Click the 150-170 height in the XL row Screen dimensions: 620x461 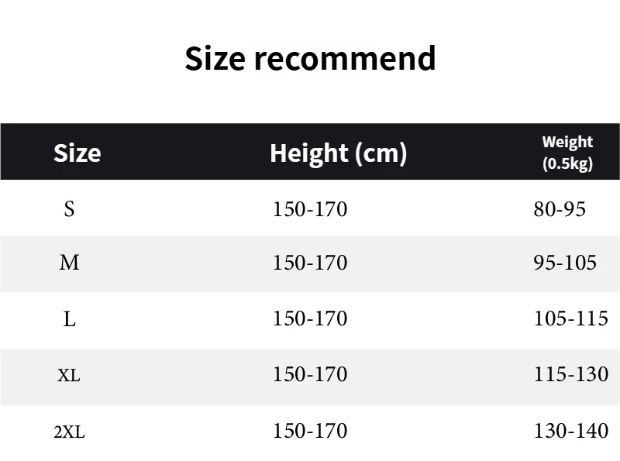tap(310, 375)
